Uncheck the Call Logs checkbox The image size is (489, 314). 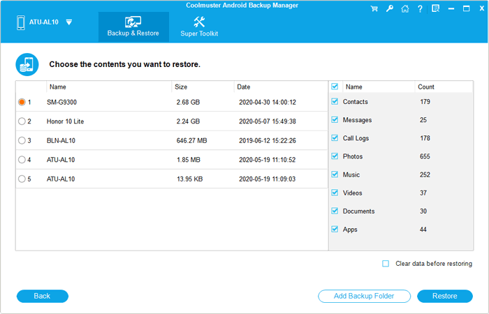pyautogui.click(x=335, y=137)
